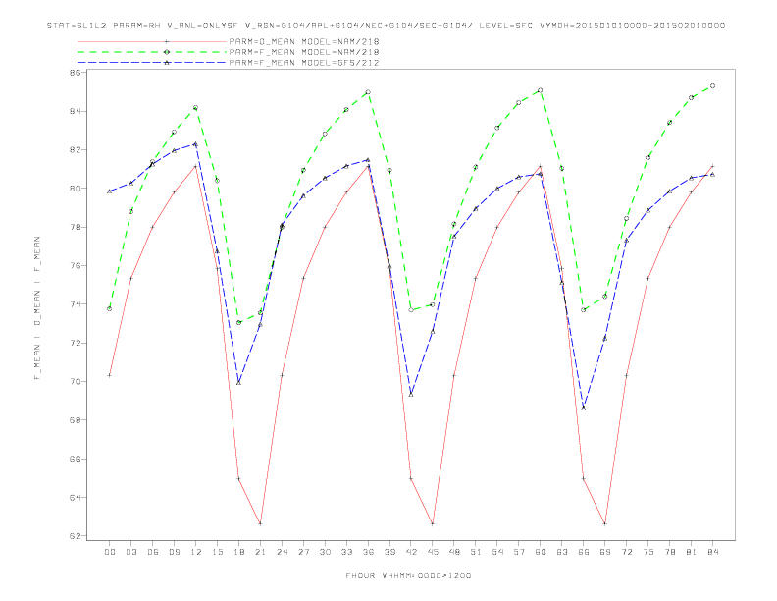The height and width of the screenshot is (601, 777).
Task: Click forecast hour 51 on the x-axis
Action: click(x=476, y=552)
